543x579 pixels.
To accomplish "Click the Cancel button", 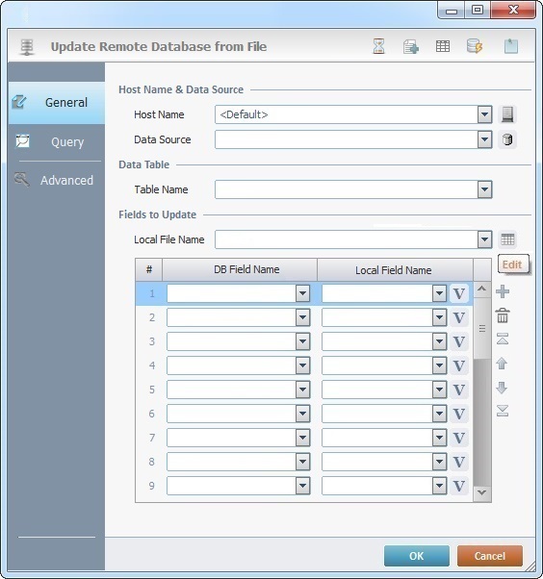I will click(x=490, y=556).
